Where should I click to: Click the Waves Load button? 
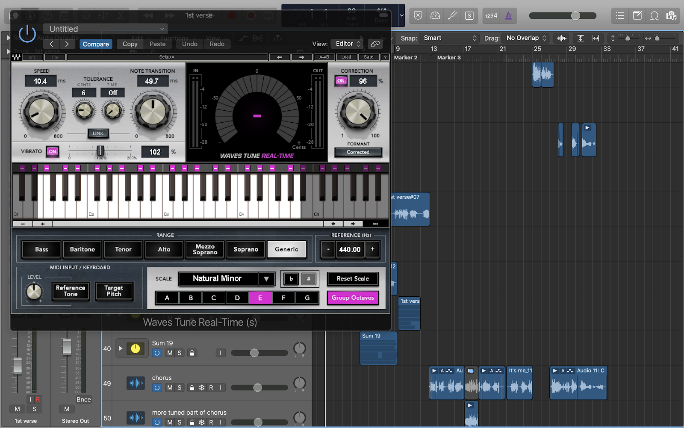tap(346, 57)
